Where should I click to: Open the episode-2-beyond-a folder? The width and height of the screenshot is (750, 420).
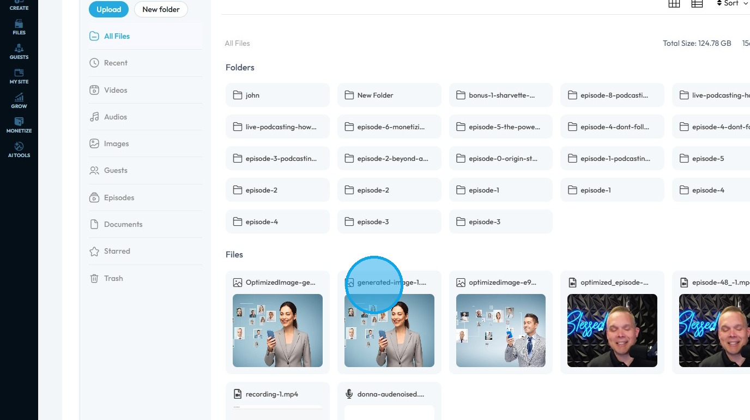389,158
